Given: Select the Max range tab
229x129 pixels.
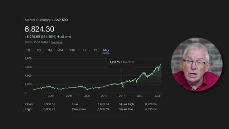Looking at the screenshot, I should pyautogui.click(x=106, y=50).
